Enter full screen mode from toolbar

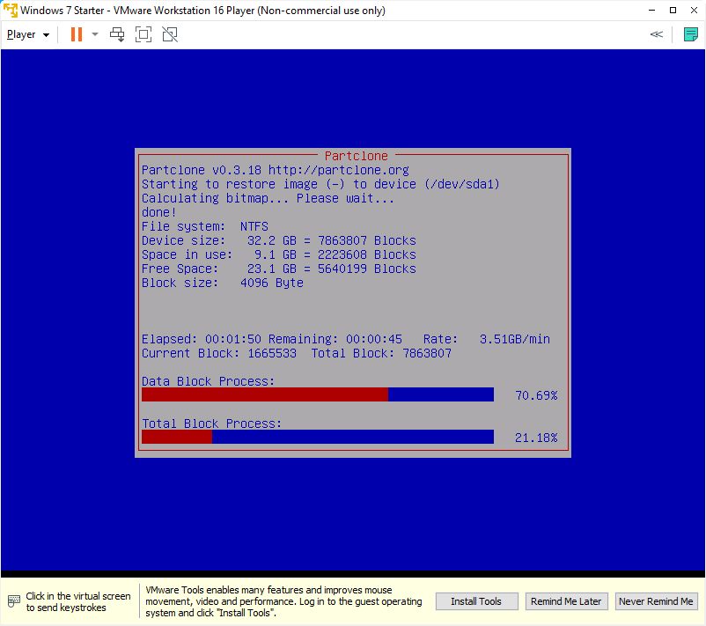click(143, 34)
